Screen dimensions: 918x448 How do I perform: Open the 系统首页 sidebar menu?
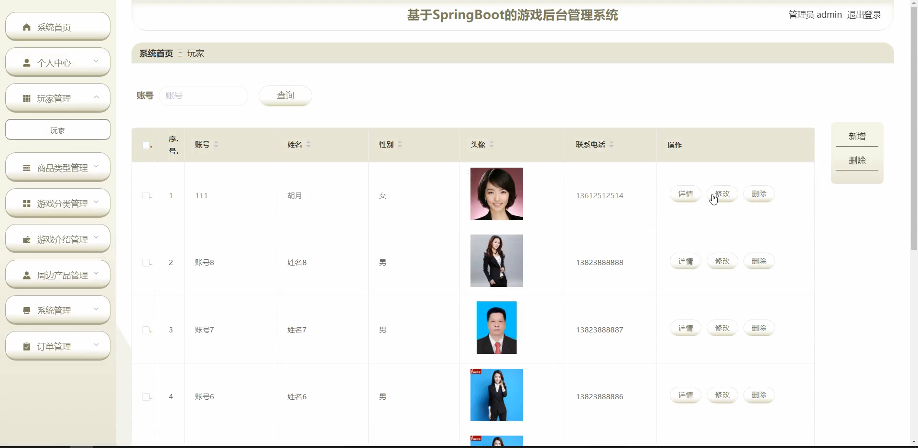(x=58, y=27)
